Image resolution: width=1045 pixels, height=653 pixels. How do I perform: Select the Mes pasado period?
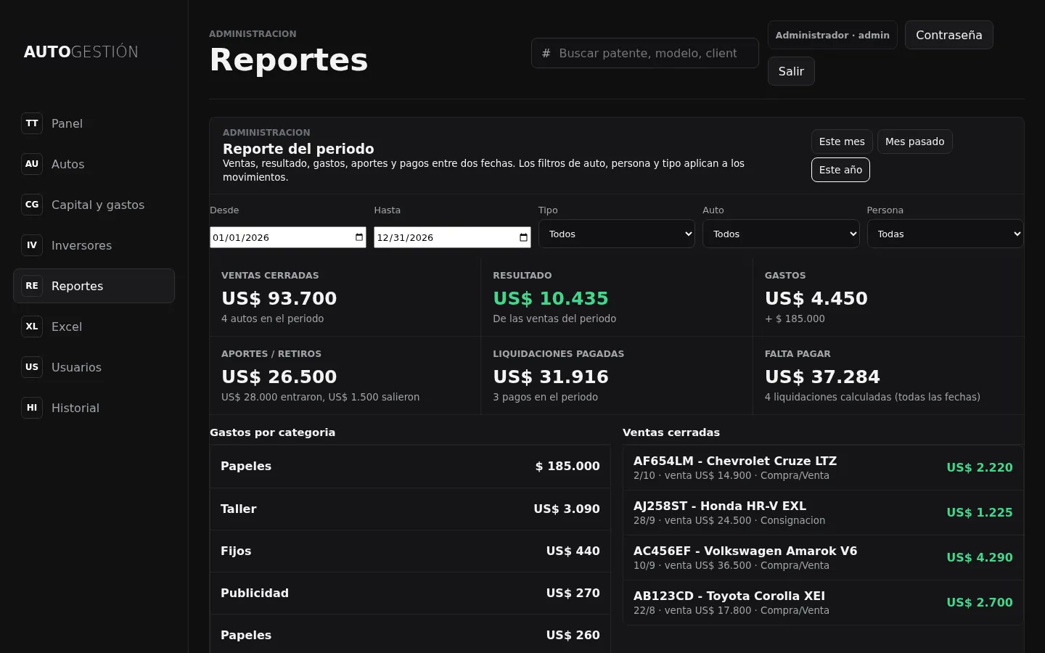[915, 141]
